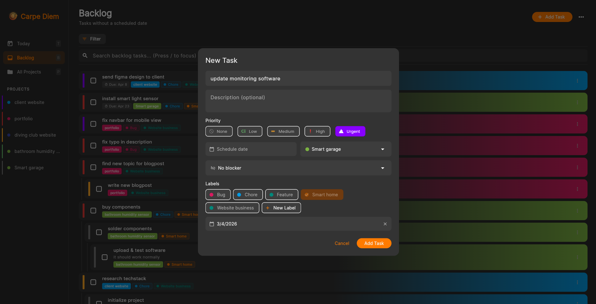
Task: Click the Description (optional) text field
Action: tap(298, 101)
